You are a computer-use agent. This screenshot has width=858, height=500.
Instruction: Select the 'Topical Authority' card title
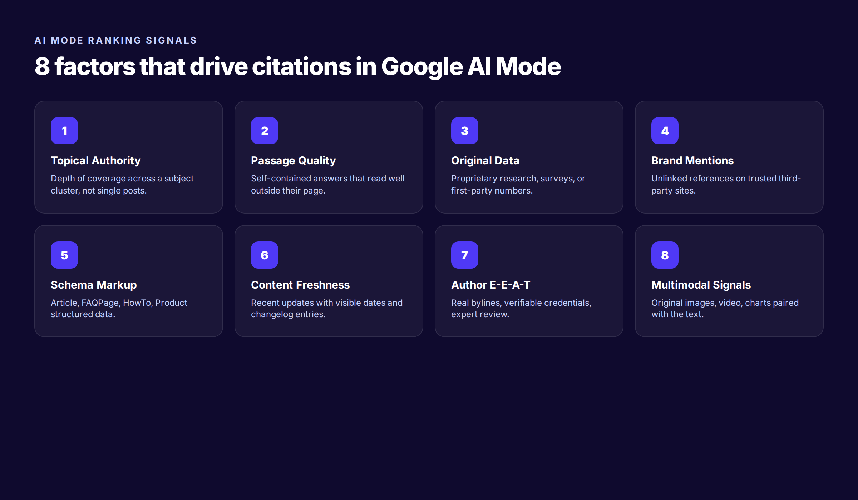point(96,161)
